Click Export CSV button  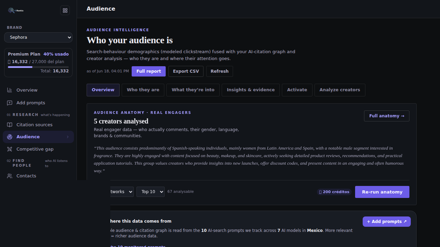[186, 71]
